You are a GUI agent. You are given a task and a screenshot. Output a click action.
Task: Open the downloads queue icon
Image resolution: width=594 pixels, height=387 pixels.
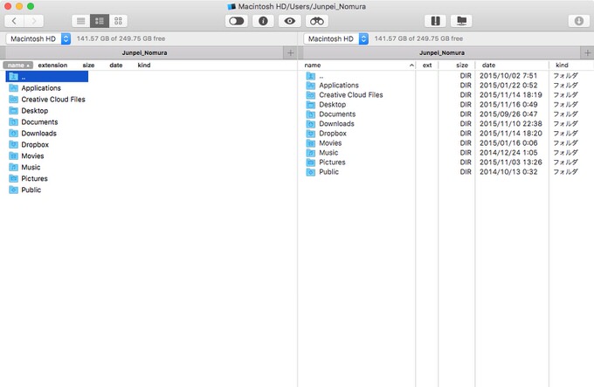577,20
